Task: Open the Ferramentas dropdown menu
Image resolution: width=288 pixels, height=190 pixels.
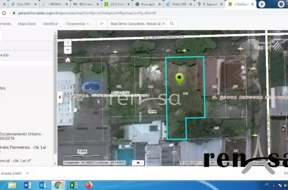Action: click(77, 24)
